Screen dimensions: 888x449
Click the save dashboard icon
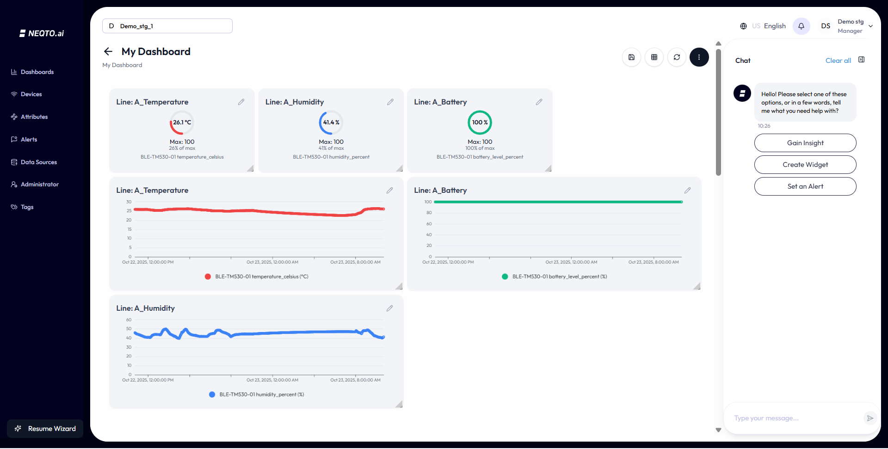pos(631,57)
